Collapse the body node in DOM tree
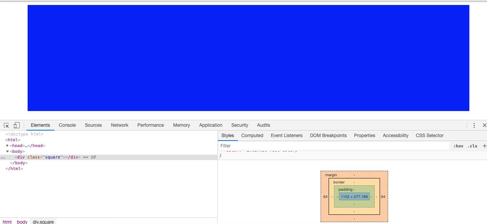This screenshot has width=487, height=224. [x=7, y=152]
